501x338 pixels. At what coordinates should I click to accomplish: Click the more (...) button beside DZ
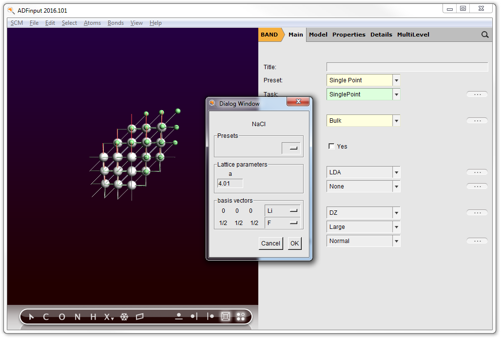(477, 213)
